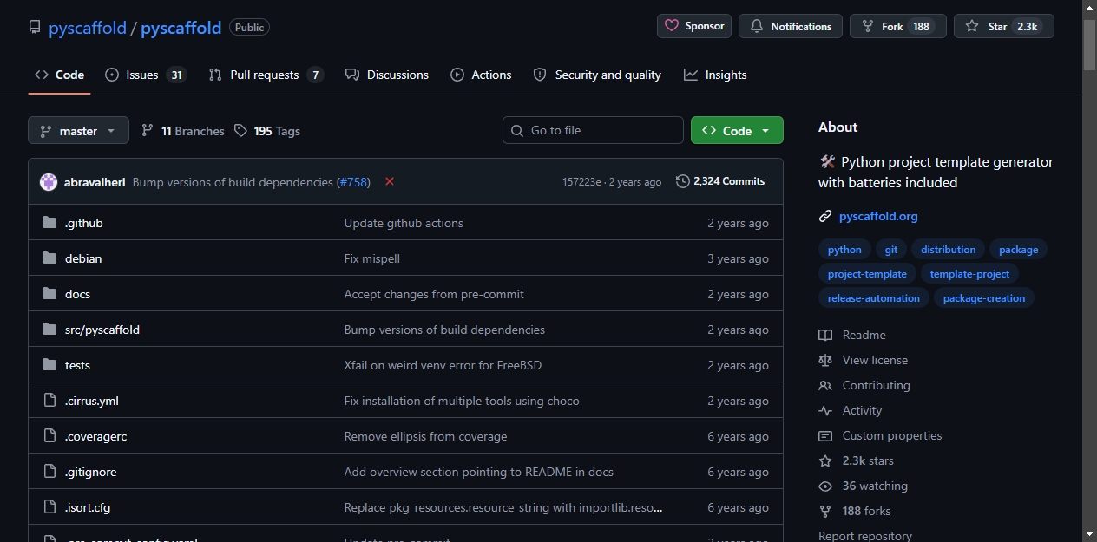Open the Pull requests tab
Viewport: 1097px width, 542px height.
(x=266, y=75)
